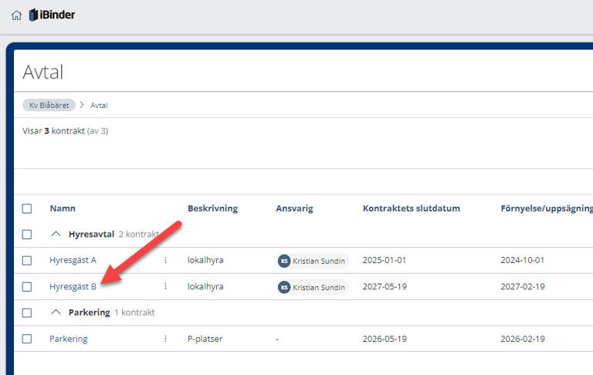Screen dimensions: 593x375
Task: Click Kristian Sundin avatar on Hyresgäst A row
Action: point(284,261)
